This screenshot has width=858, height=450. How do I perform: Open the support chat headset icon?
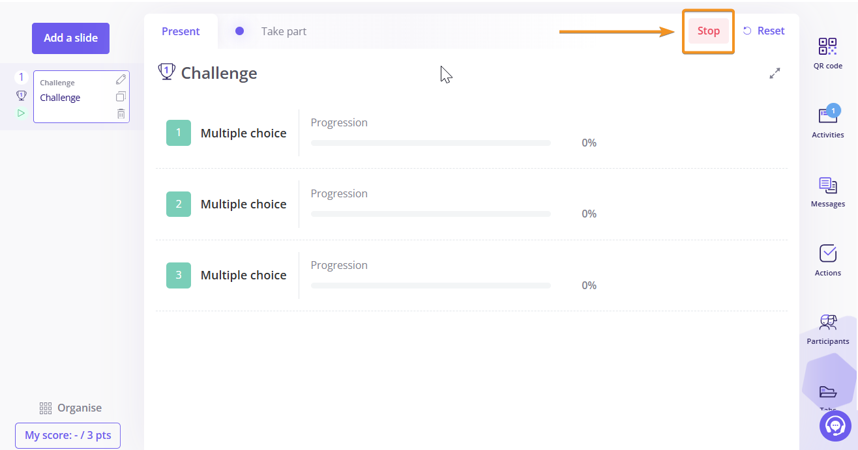click(x=835, y=426)
